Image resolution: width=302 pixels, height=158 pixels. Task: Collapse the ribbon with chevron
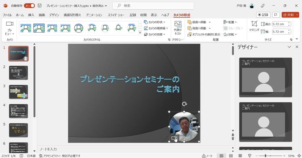297,39
